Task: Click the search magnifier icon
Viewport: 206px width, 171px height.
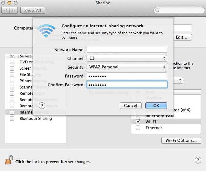Action: 157,10
